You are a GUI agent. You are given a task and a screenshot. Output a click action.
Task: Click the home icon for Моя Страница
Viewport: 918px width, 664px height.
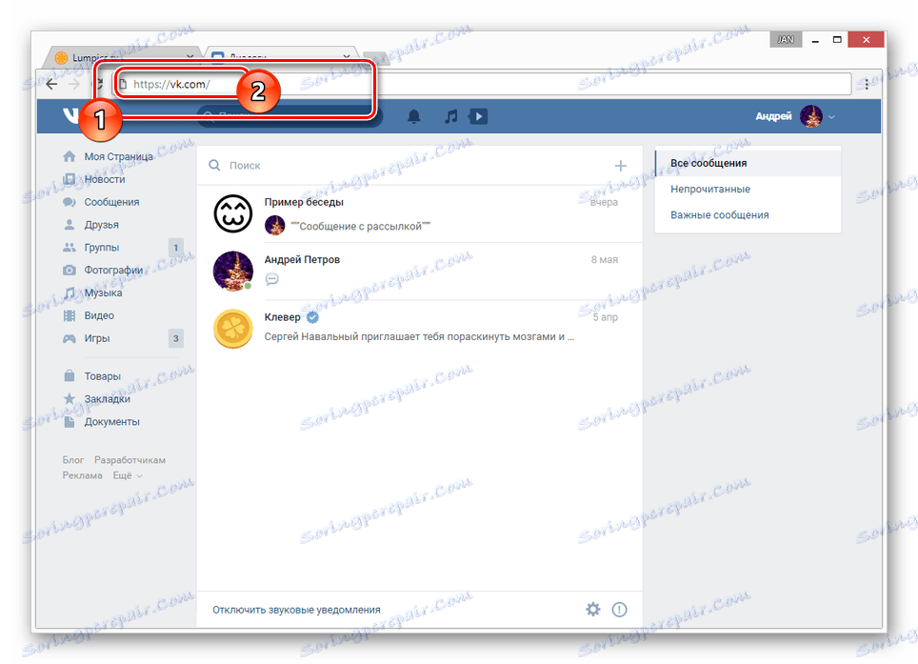tap(70, 156)
